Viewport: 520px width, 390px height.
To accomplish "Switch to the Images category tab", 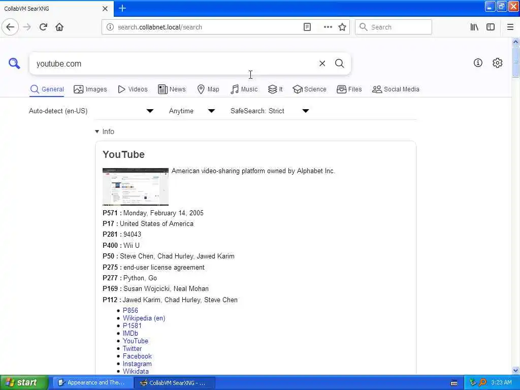I will point(90,89).
